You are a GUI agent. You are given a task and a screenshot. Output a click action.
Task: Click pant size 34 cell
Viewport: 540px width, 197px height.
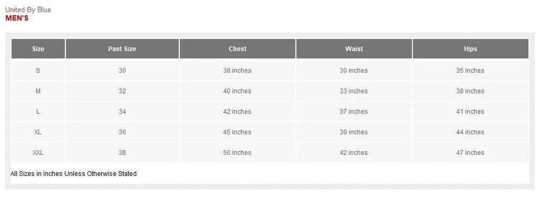(x=122, y=112)
